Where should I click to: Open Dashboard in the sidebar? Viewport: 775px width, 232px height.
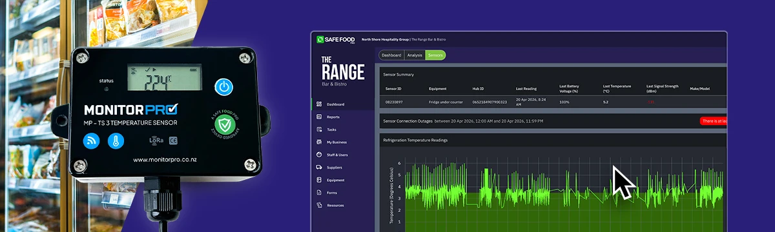click(336, 104)
